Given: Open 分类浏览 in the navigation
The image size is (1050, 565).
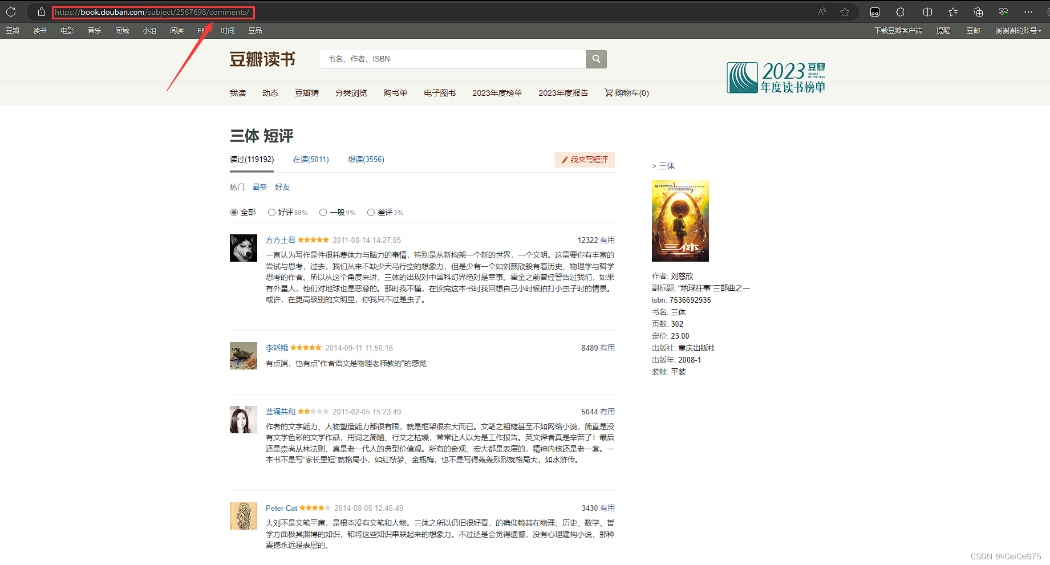Looking at the screenshot, I should [x=351, y=93].
